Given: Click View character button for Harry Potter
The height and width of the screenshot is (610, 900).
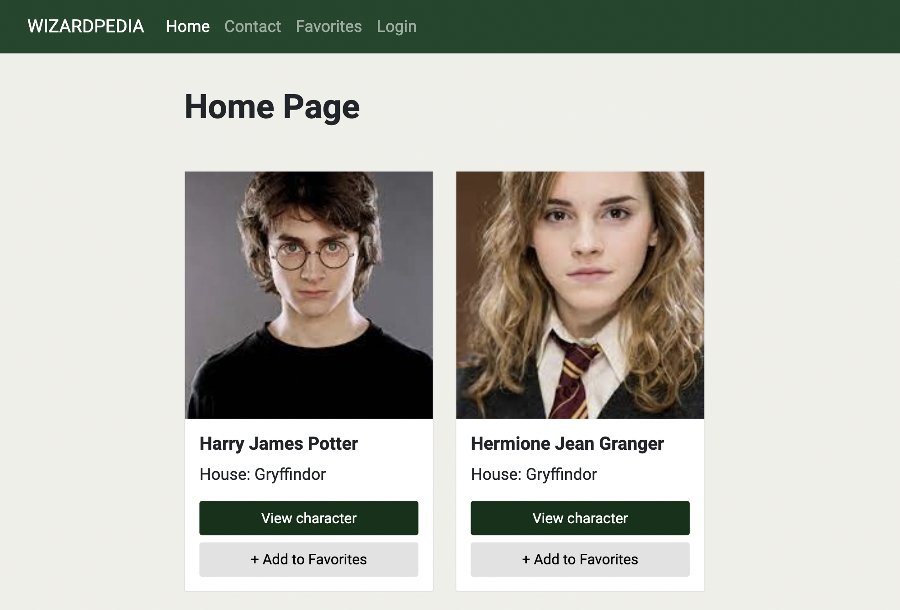Looking at the screenshot, I should [x=309, y=517].
